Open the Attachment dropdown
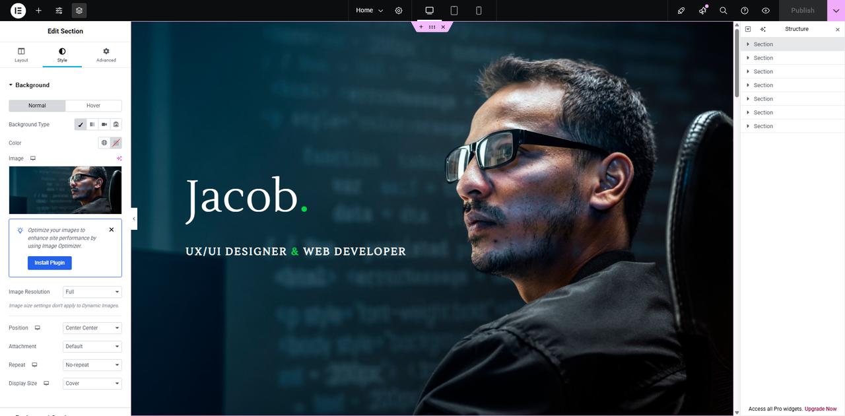 point(92,346)
